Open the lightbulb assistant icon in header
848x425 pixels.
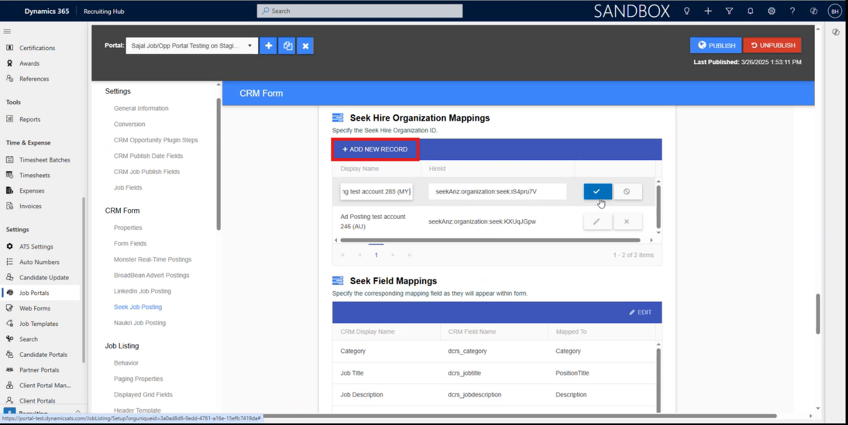pos(687,11)
